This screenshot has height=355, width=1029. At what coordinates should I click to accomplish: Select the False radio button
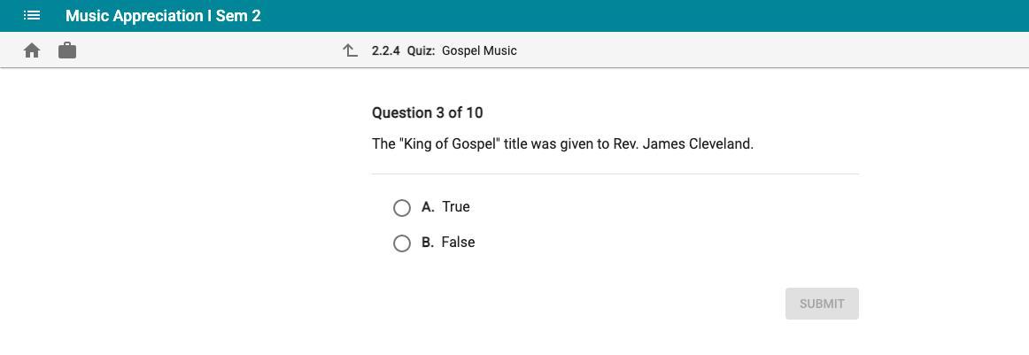click(402, 243)
